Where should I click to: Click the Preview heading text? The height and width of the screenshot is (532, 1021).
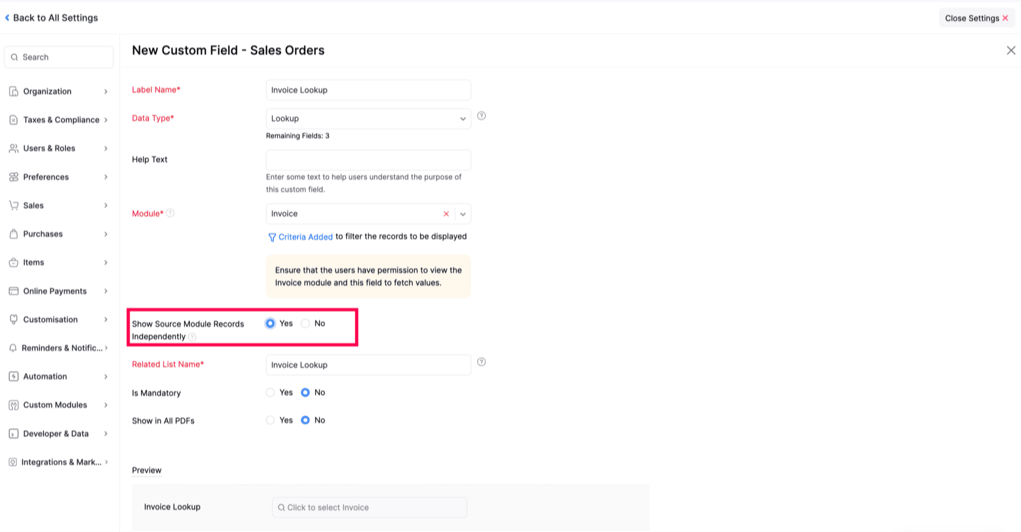[x=147, y=470]
